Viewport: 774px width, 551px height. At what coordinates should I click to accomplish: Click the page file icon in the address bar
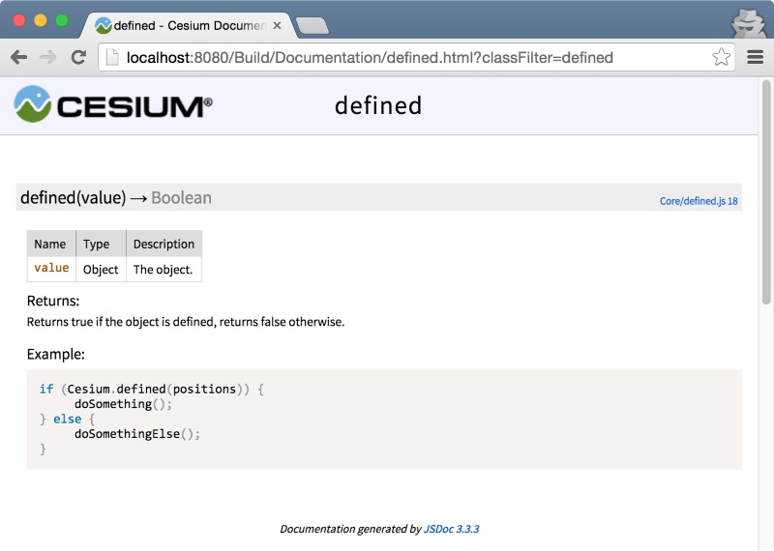(112, 57)
